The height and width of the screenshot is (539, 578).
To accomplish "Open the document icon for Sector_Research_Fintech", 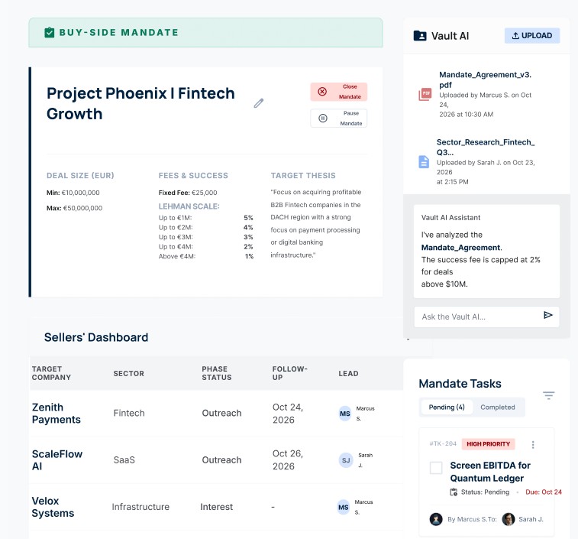I will pyautogui.click(x=424, y=162).
